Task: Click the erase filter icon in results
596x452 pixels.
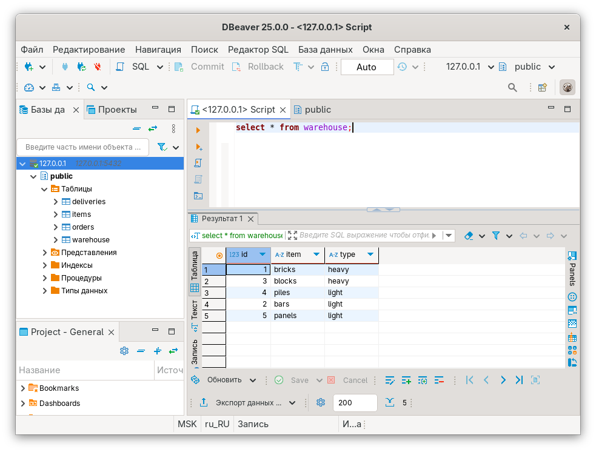Action: 468,236
